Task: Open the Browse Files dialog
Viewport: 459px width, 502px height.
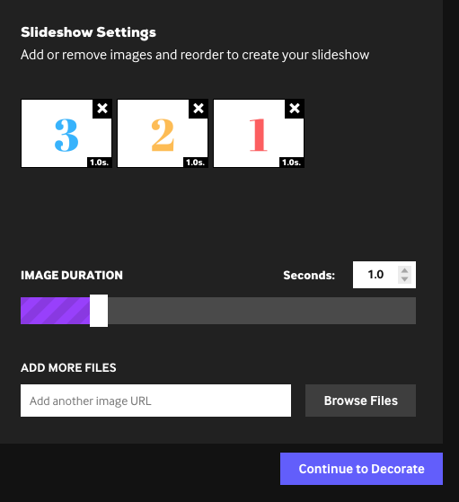Action: [361, 401]
